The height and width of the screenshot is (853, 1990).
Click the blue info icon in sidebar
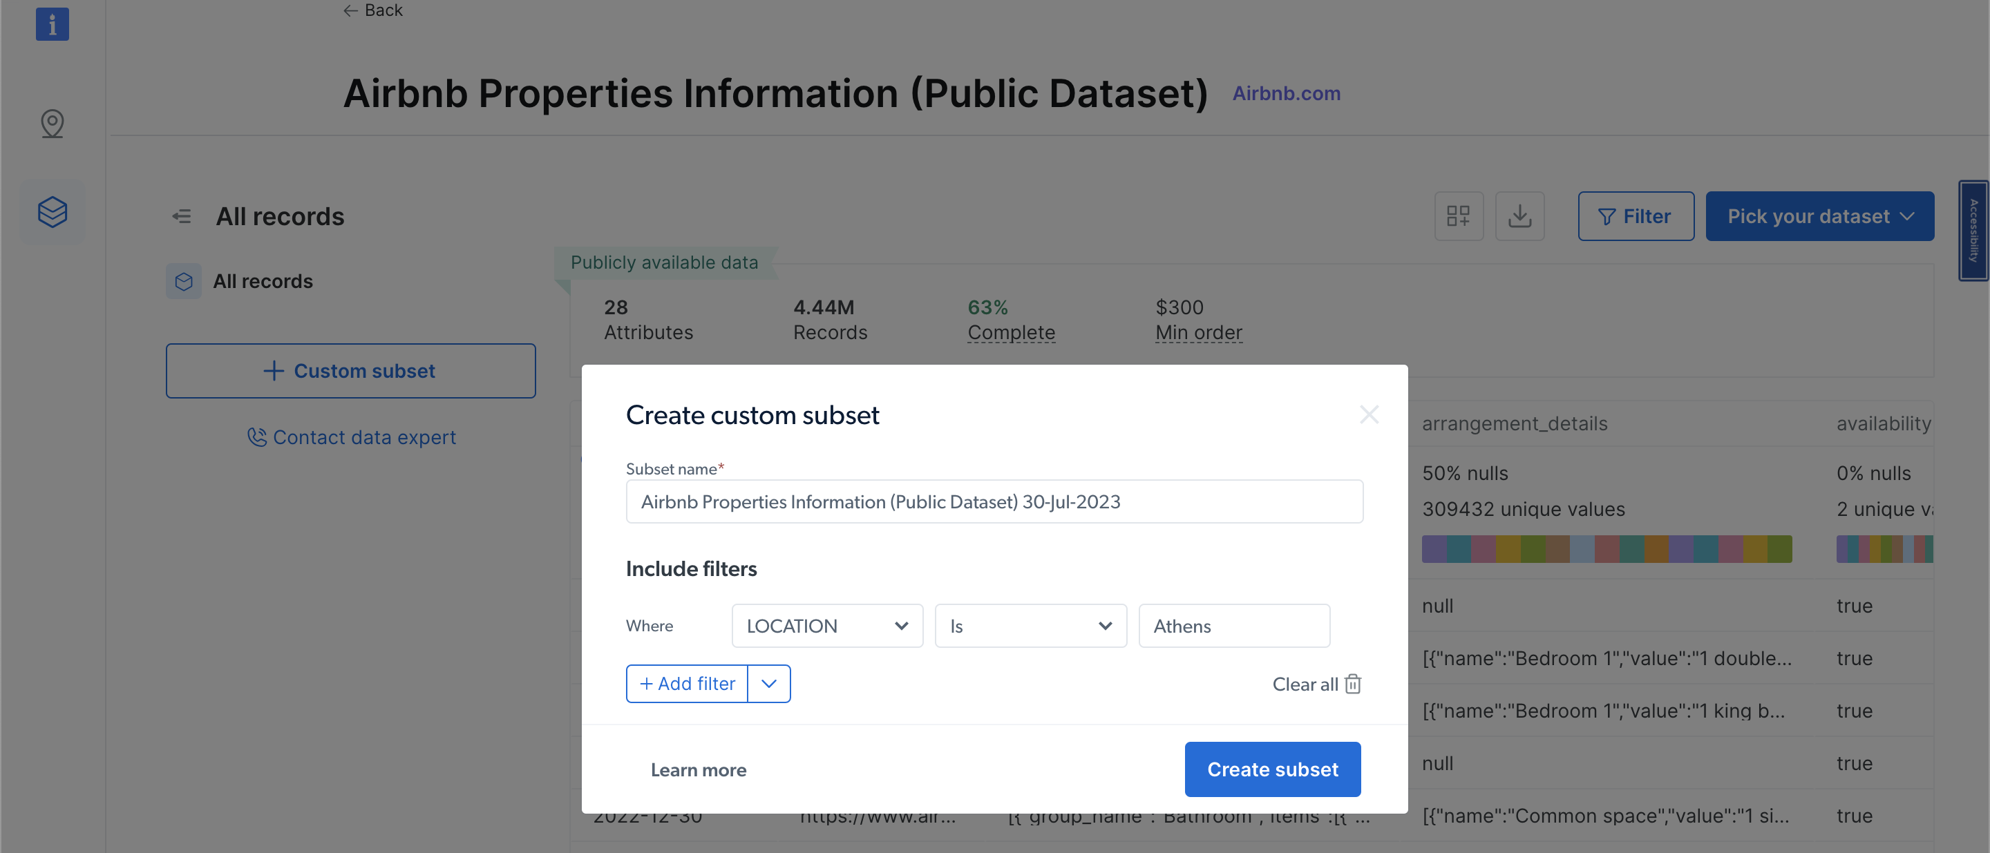click(x=52, y=25)
